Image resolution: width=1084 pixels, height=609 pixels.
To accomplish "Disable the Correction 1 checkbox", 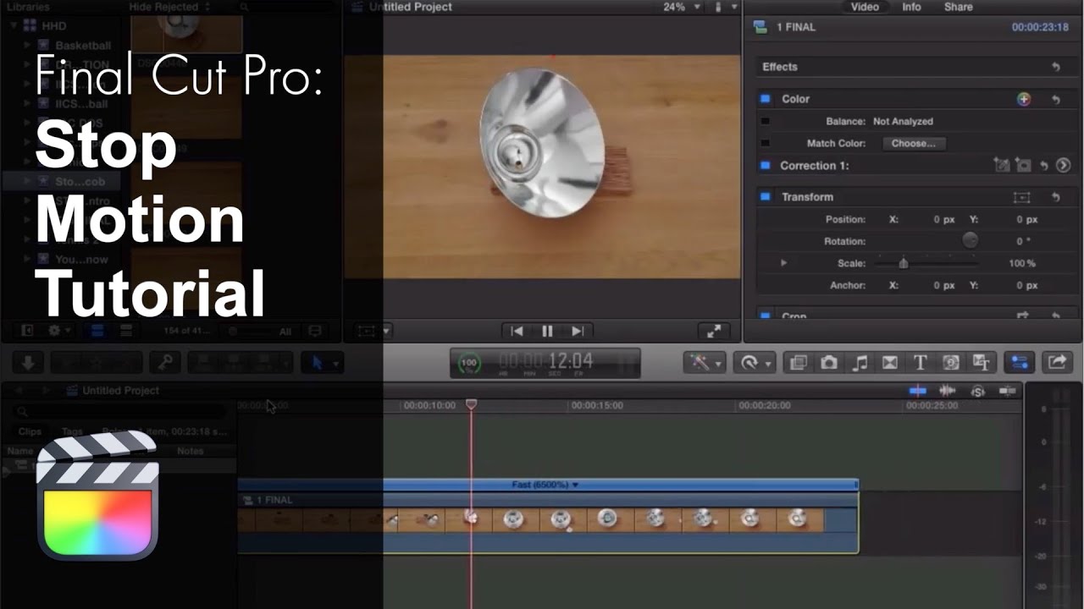I will click(x=766, y=166).
